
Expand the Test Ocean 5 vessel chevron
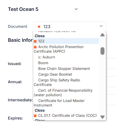click(76, 9)
